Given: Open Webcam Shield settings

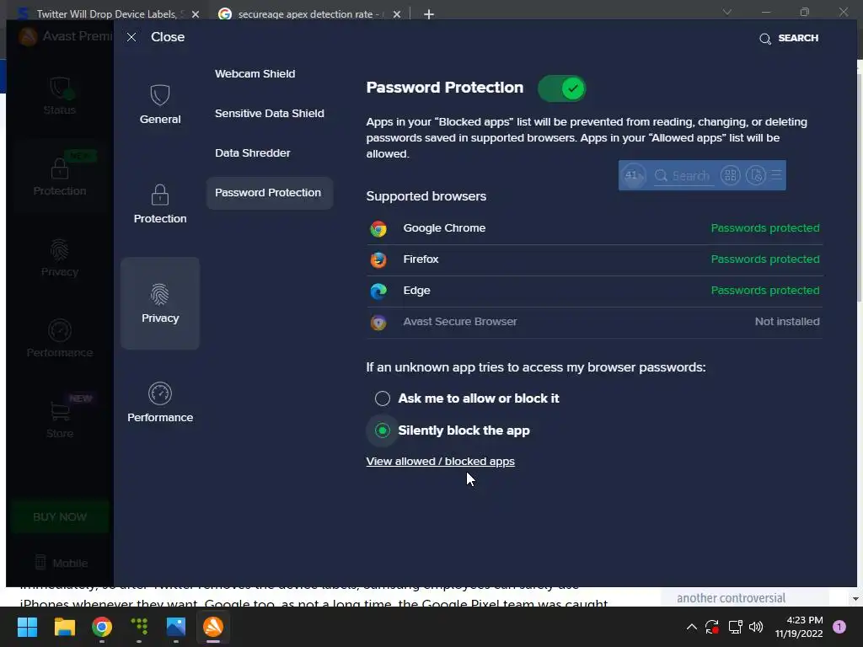Looking at the screenshot, I should 255,74.
